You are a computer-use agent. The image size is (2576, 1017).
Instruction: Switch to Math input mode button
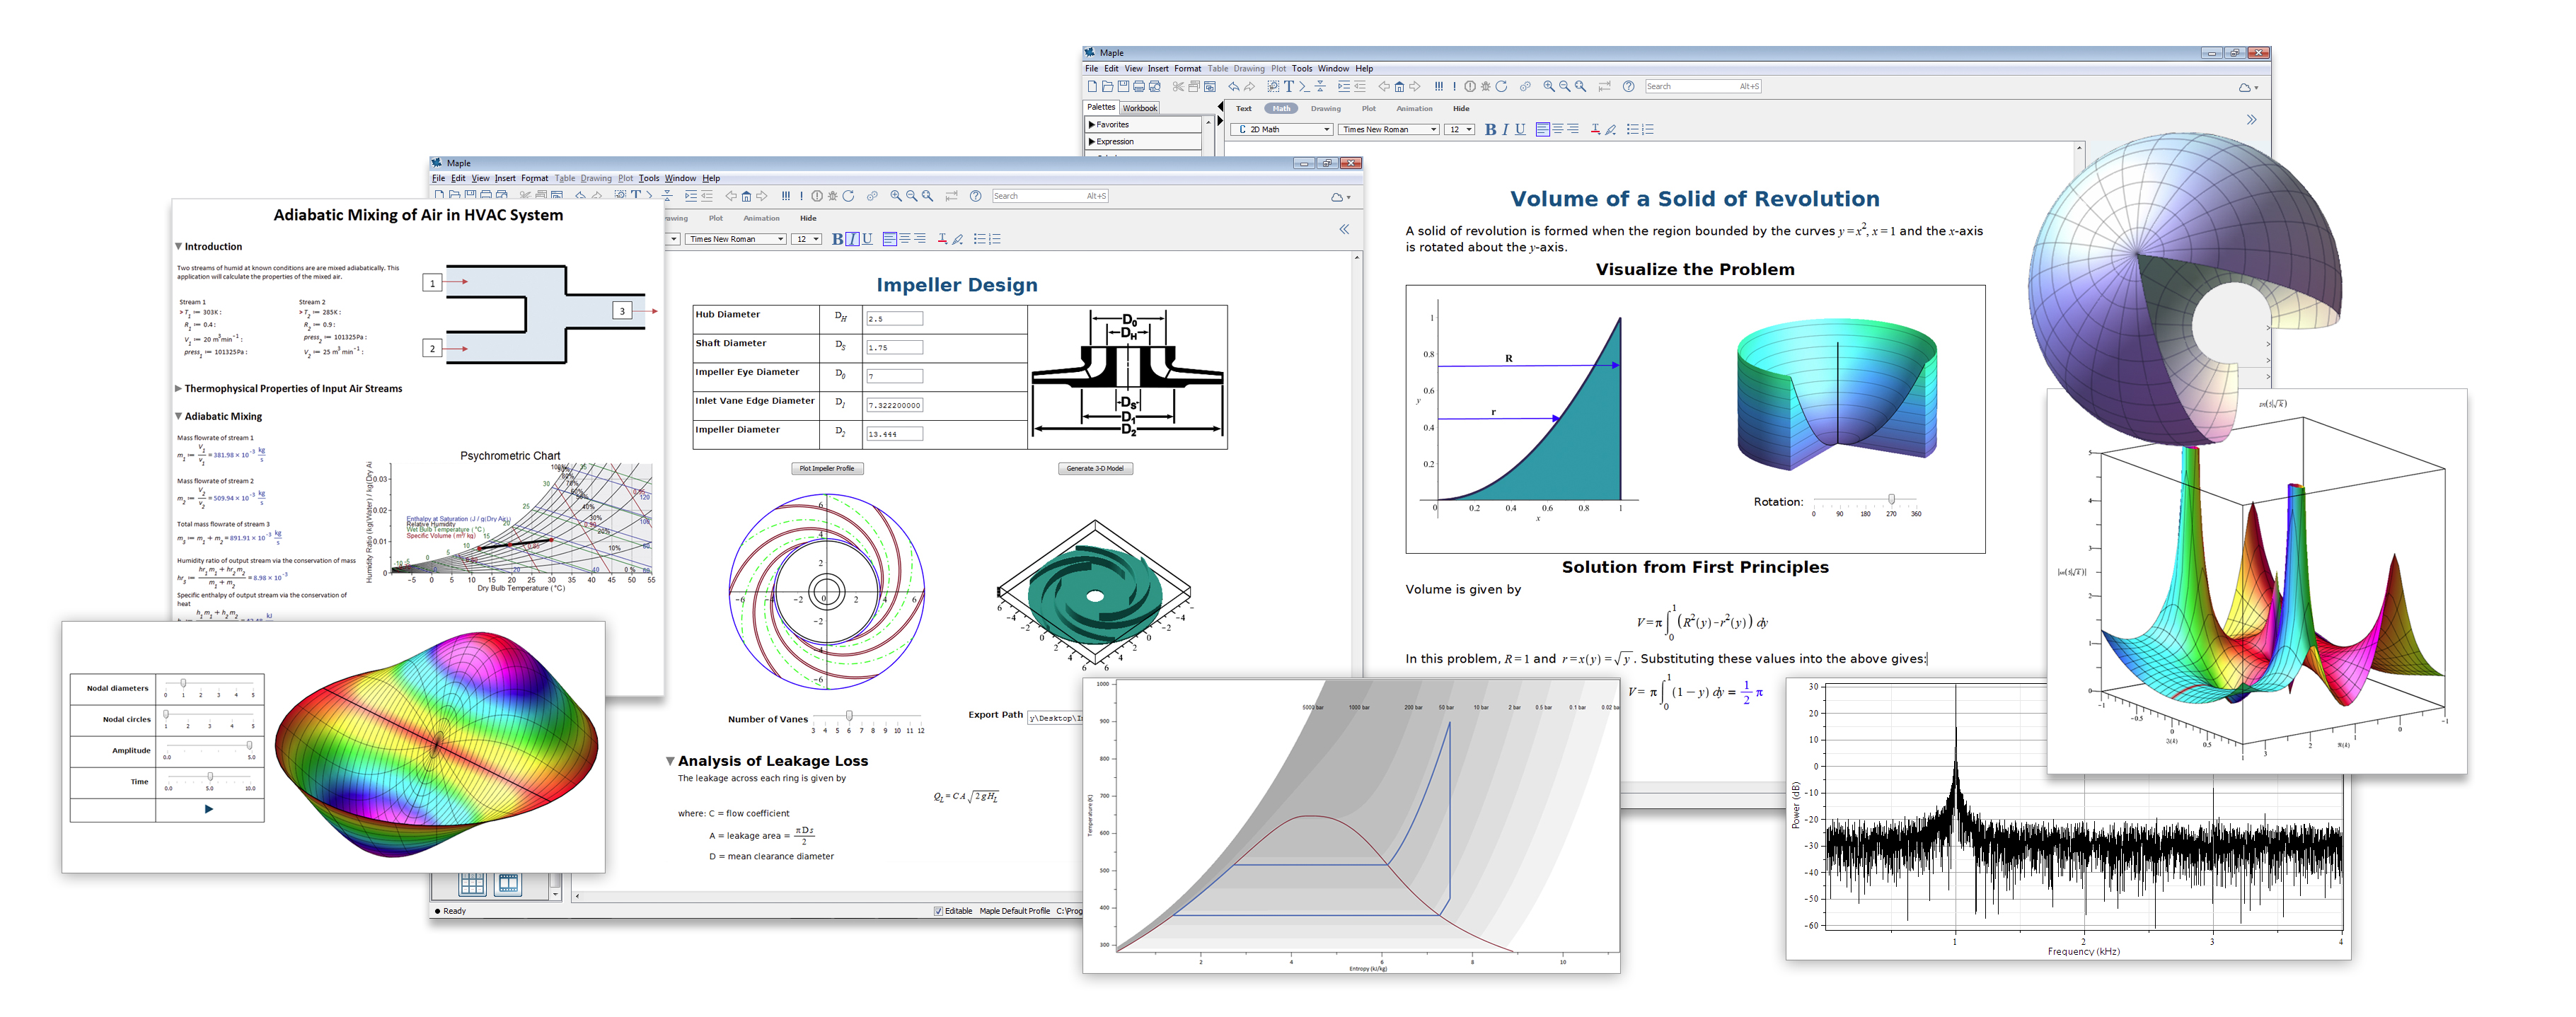click(x=1281, y=108)
